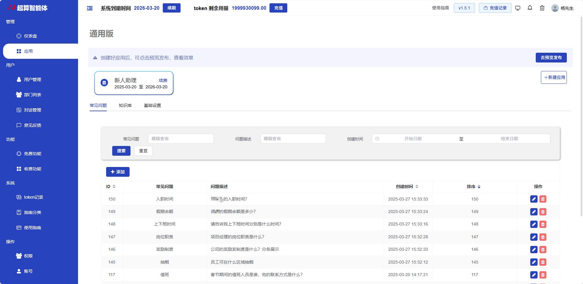This screenshot has height=284, width=583.
Task: Click the monitor screen icon in header
Action: [518, 8]
